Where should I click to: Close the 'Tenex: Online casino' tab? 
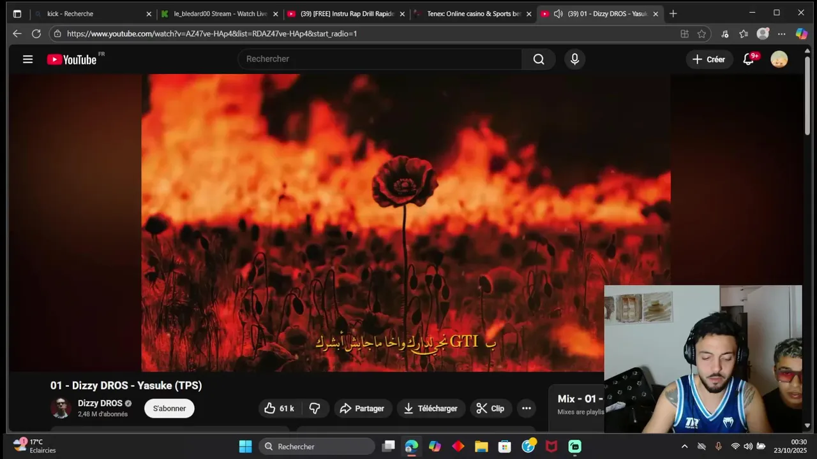[x=528, y=13]
